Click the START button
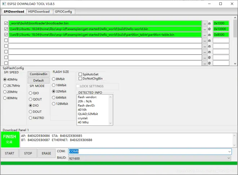The height and width of the screenshot is (175, 238). point(10,153)
